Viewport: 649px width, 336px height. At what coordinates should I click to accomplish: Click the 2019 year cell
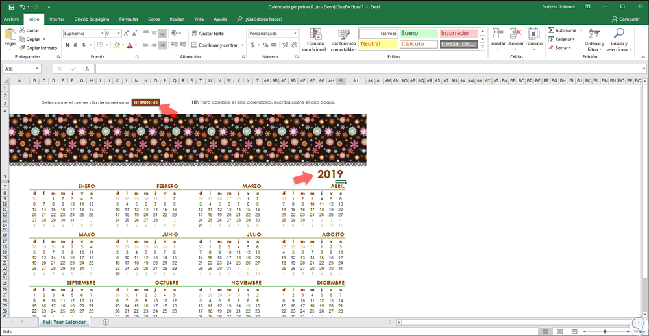coord(330,174)
